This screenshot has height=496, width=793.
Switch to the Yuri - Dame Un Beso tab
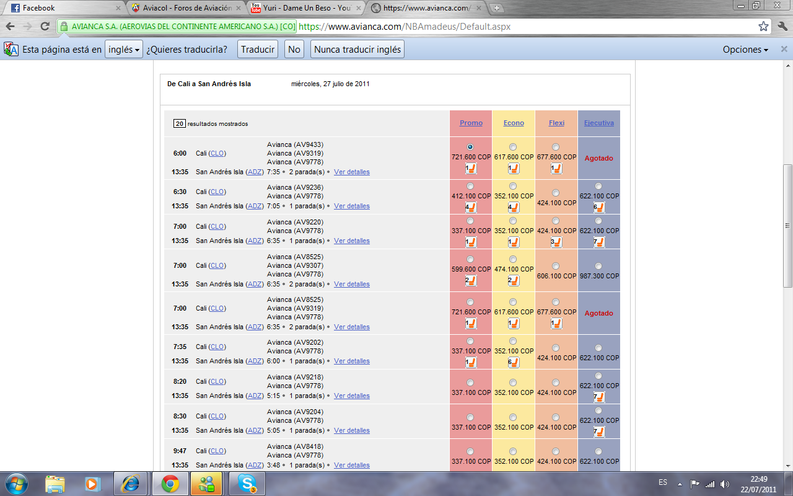pos(304,8)
